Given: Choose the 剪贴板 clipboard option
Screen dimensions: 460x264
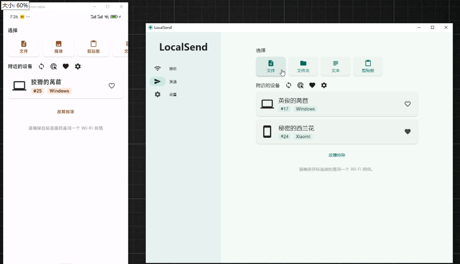Looking at the screenshot, I should pos(367,66).
